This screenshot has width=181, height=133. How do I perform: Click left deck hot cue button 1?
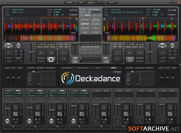pyautogui.click(x=16, y=51)
